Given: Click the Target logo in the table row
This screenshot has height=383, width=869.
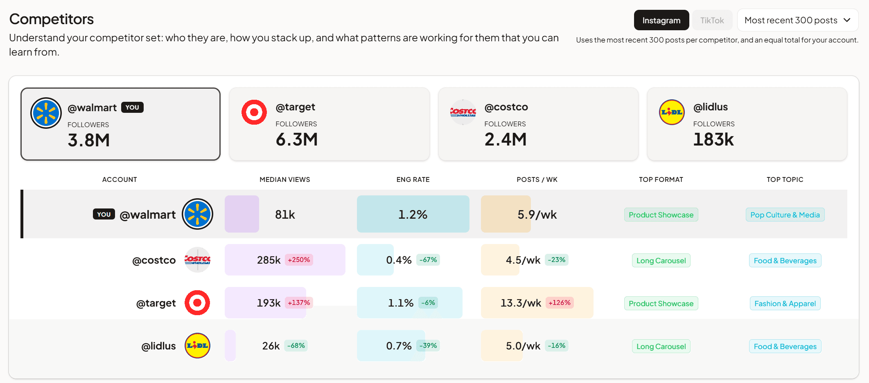Looking at the screenshot, I should point(197,303).
